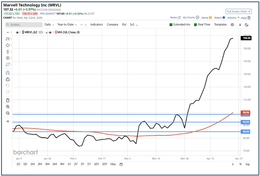Focus the Symbol search field
Viewport: 260px width, 176px height.
(x=24, y=24)
